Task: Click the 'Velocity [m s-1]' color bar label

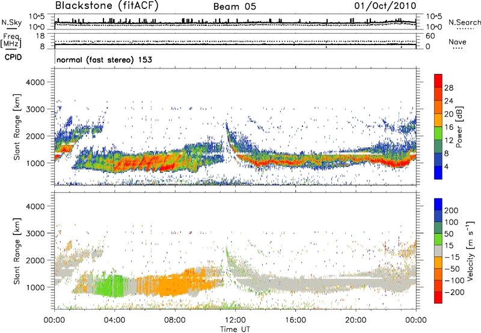Action: tap(470, 251)
